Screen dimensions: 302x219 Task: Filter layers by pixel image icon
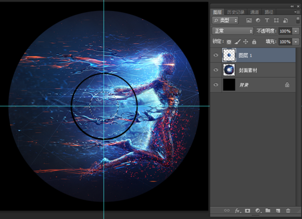pos(249,20)
